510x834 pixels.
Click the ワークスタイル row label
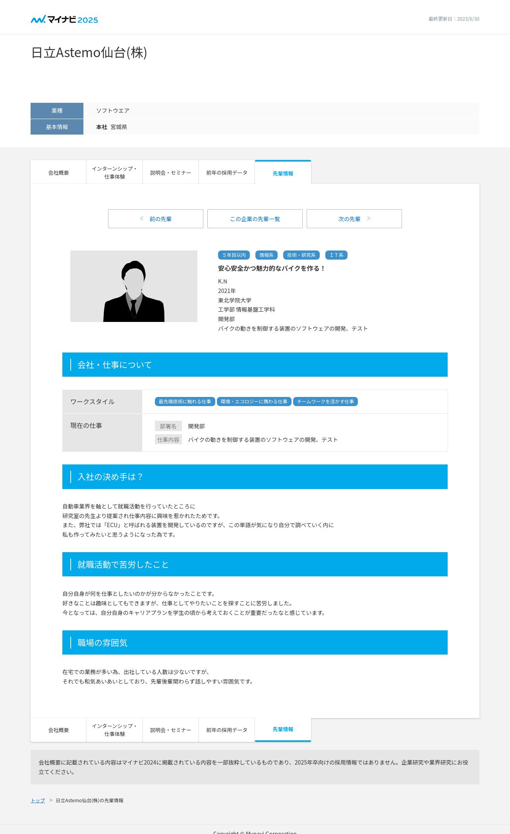[102, 402]
